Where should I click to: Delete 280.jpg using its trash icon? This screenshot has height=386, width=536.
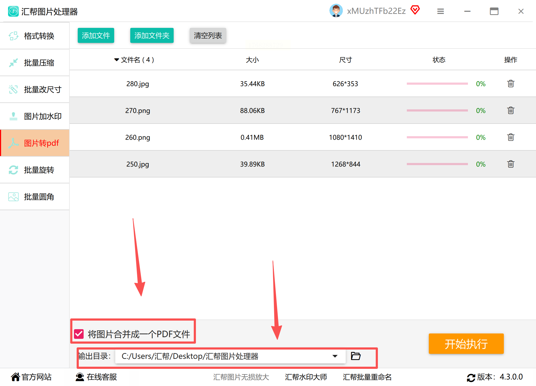click(x=511, y=84)
